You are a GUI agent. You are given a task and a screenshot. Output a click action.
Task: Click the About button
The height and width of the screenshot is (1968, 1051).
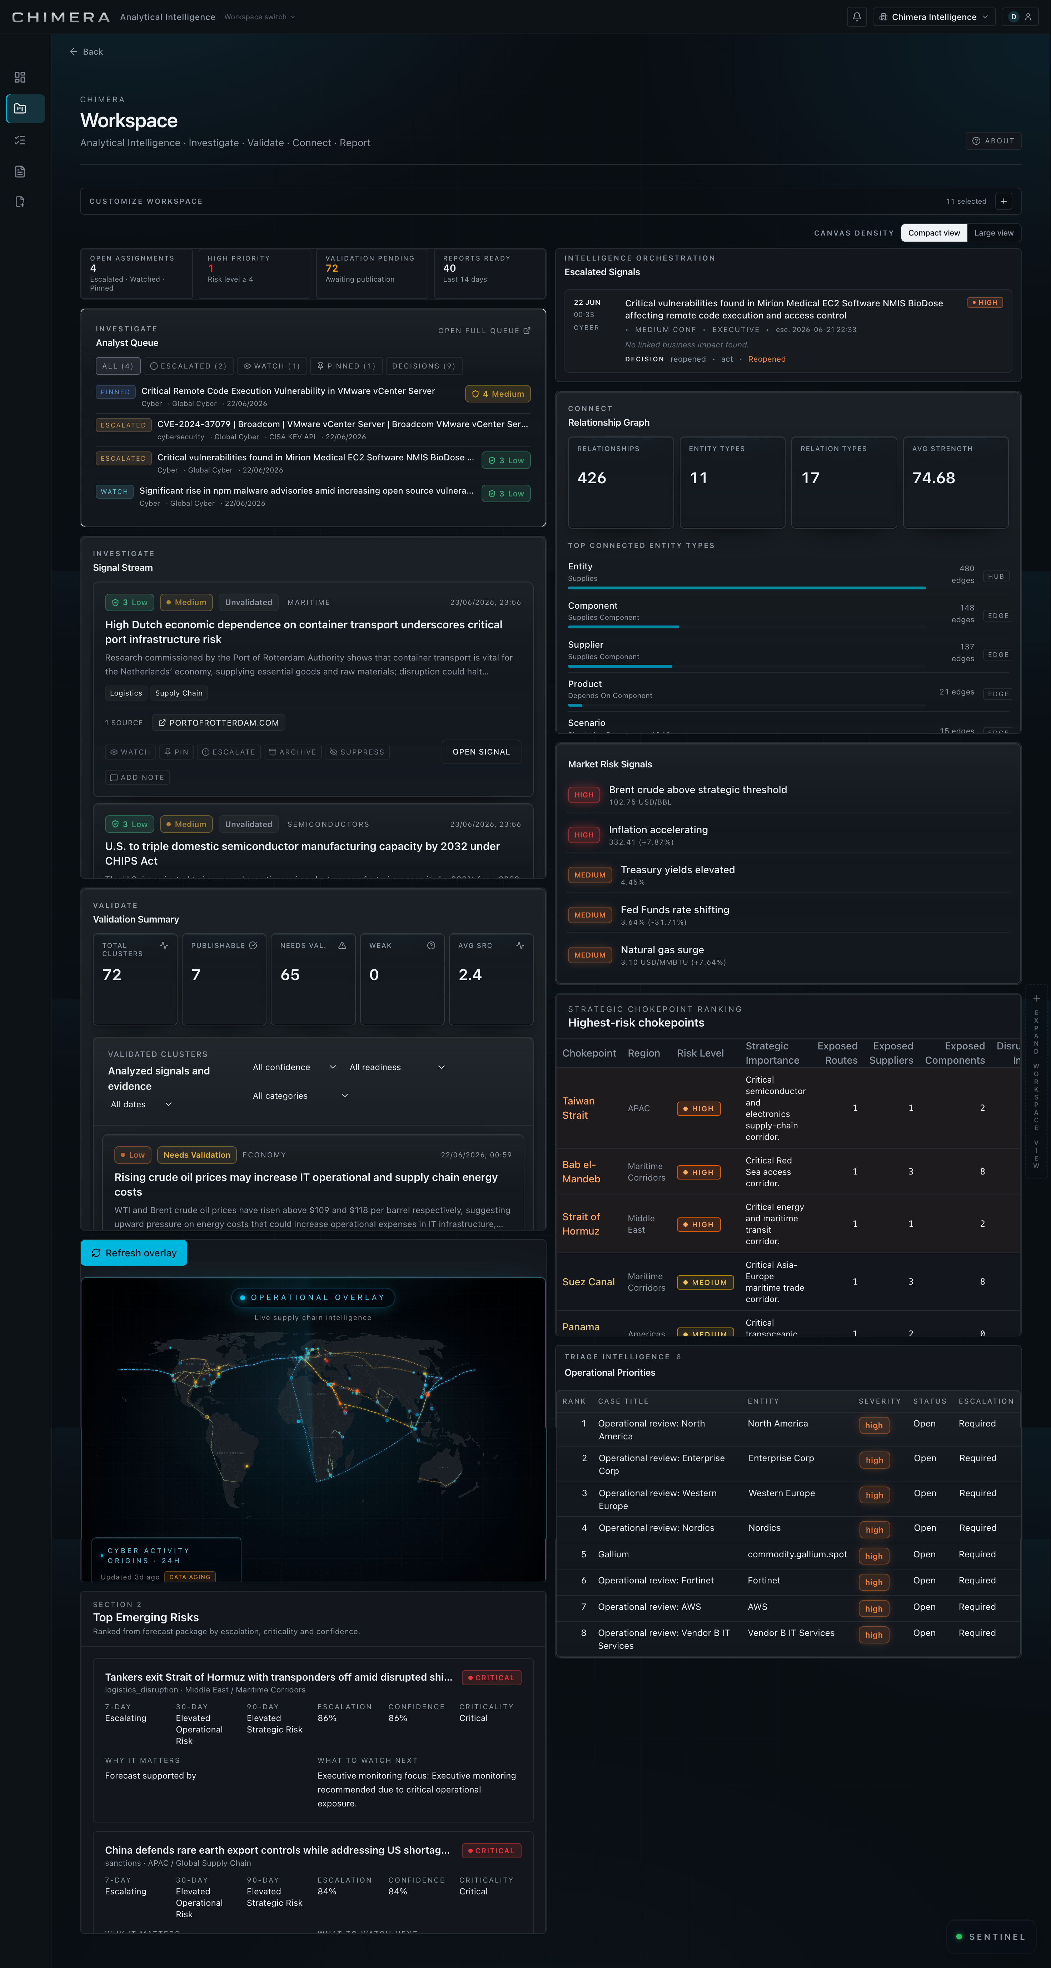tap(993, 140)
